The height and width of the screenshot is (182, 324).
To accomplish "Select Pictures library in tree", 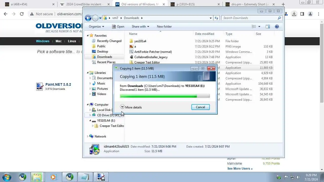I will click(102, 89).
